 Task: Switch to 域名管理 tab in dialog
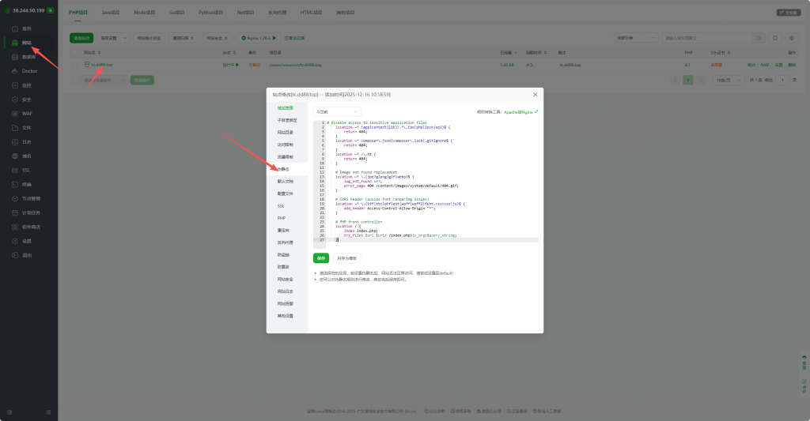click(x=286, y=108)
